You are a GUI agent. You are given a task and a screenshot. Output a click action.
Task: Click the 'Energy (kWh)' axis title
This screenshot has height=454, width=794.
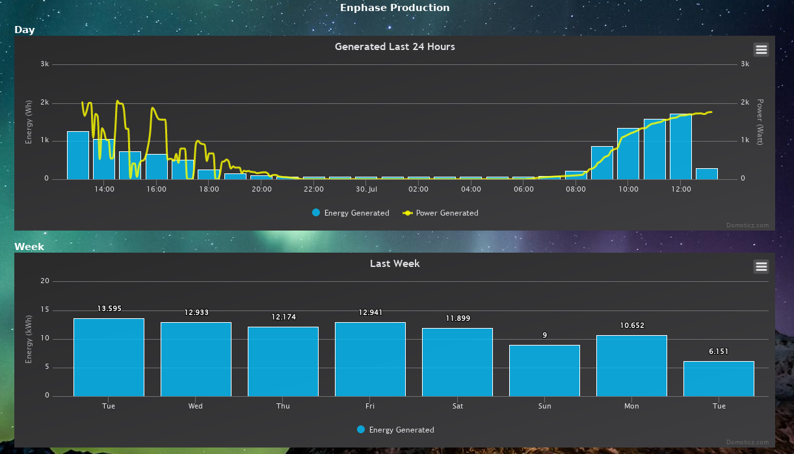[x=29, y=339]
